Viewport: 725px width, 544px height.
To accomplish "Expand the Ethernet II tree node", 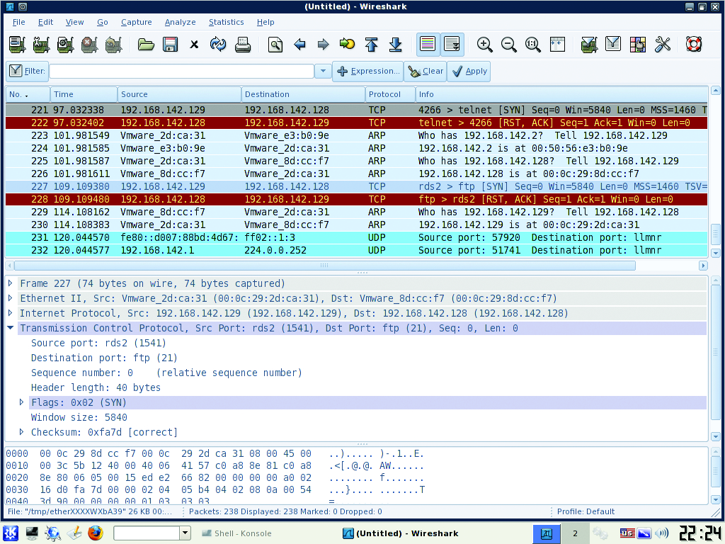I will [x=11, y=298].
